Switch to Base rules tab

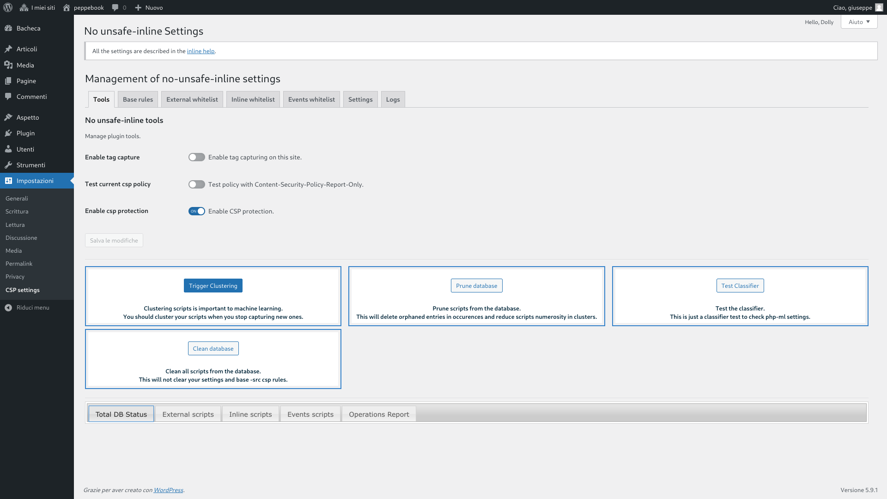[137, 99]
